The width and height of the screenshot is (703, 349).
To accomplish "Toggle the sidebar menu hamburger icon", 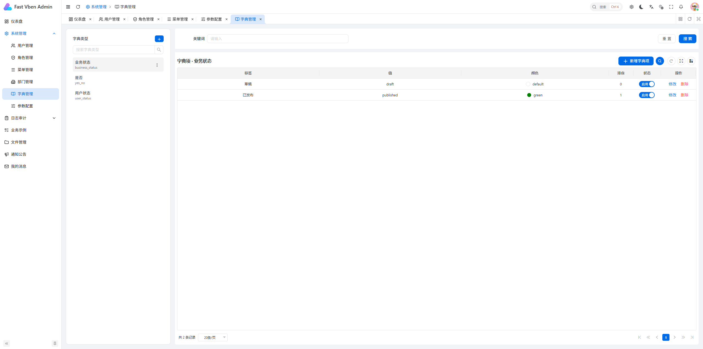I will 68,7.
